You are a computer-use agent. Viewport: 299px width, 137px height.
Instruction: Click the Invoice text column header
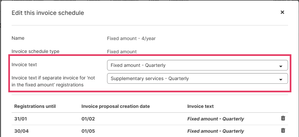[x=200, y=106]
